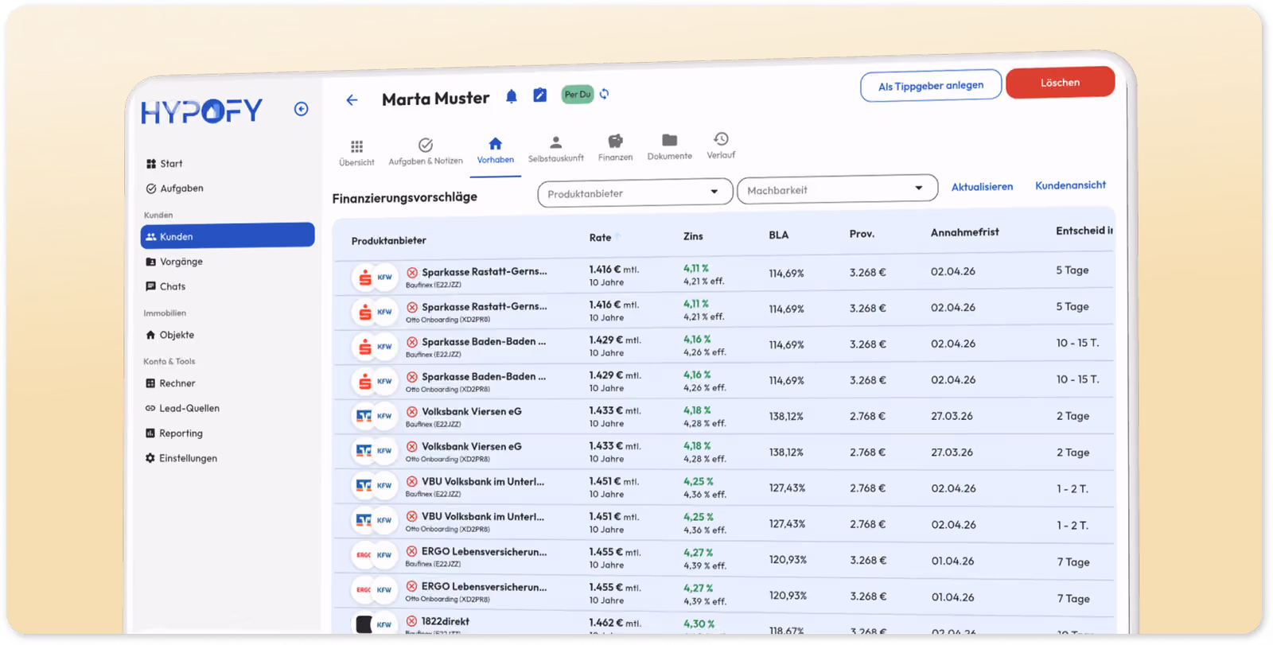1273x645 pixels.
Task: Select the 1822direkt provider name
Action: (446, 621)
